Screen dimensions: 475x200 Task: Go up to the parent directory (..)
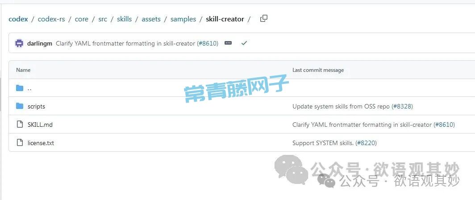pos(29,88)
